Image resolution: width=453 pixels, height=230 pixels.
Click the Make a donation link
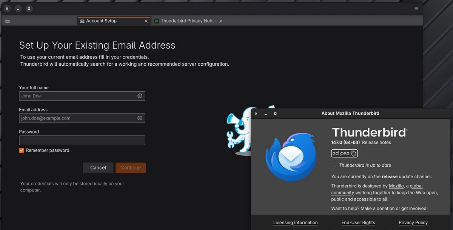377,209
